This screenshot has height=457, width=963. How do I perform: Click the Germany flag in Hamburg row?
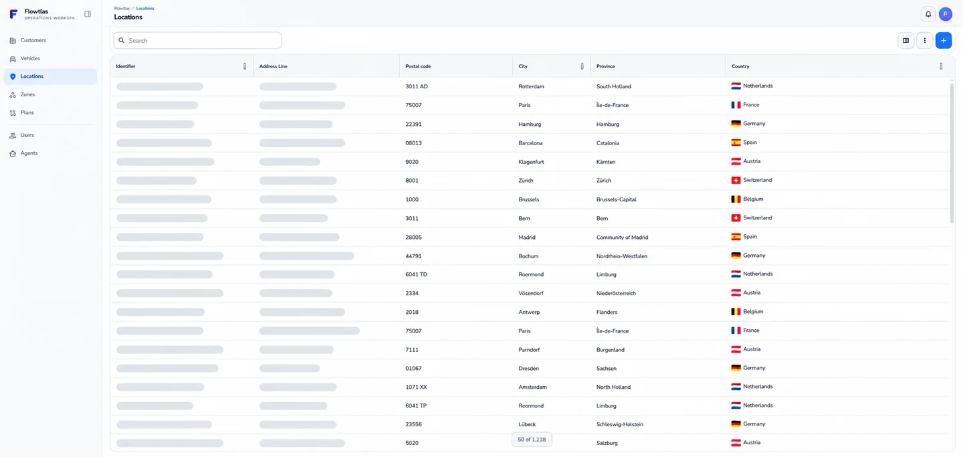pyautogui.click(x=736, y=124)
